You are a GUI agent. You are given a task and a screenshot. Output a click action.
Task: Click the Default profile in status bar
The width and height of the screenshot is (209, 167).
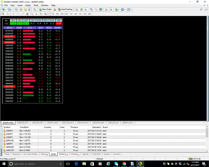coord(100,159)
